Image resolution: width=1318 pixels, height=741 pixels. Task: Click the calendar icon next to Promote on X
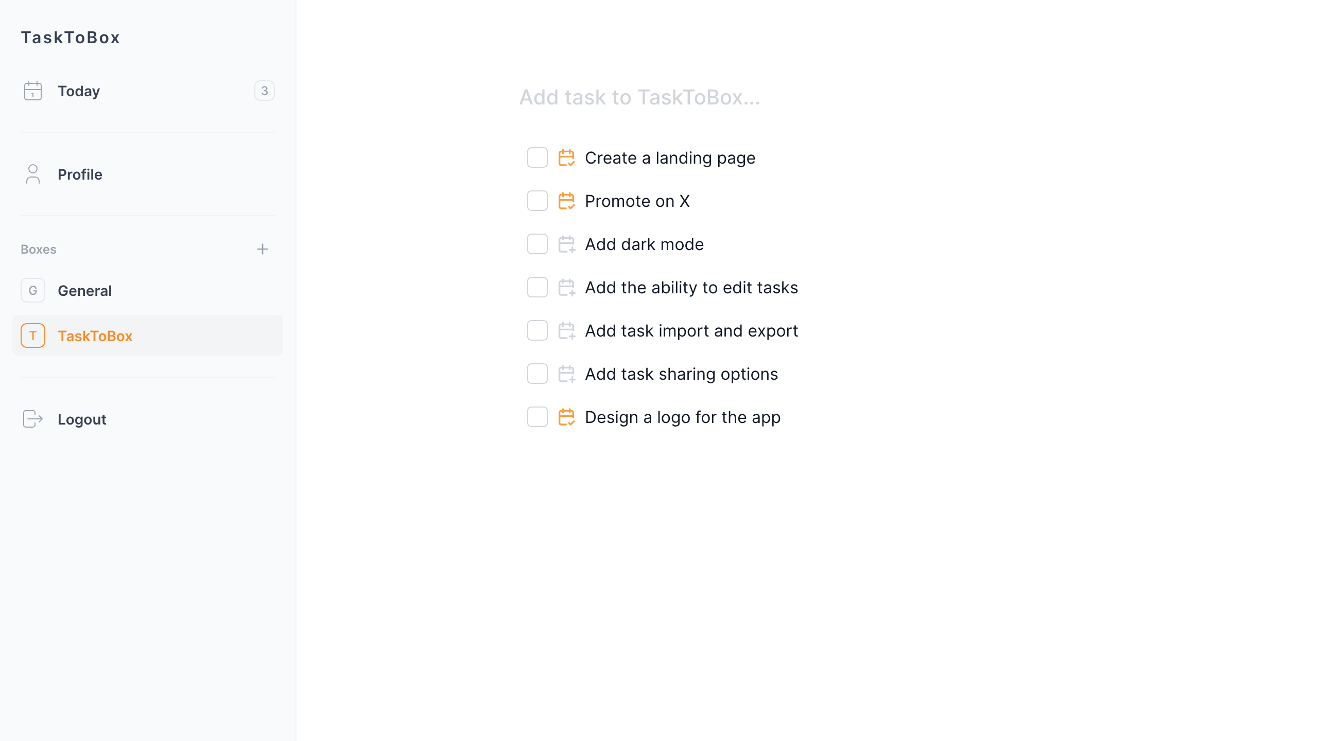coord(567,201)
